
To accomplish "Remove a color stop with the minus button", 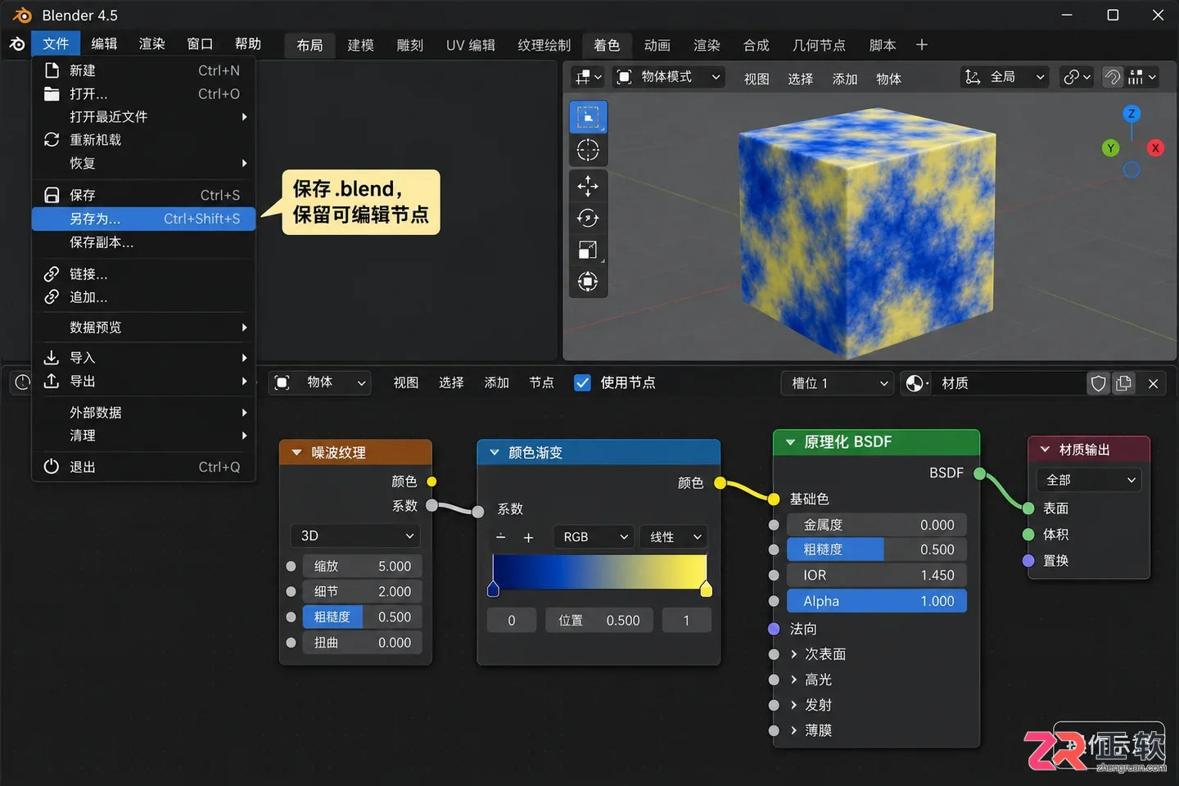I will click(501, 537).
